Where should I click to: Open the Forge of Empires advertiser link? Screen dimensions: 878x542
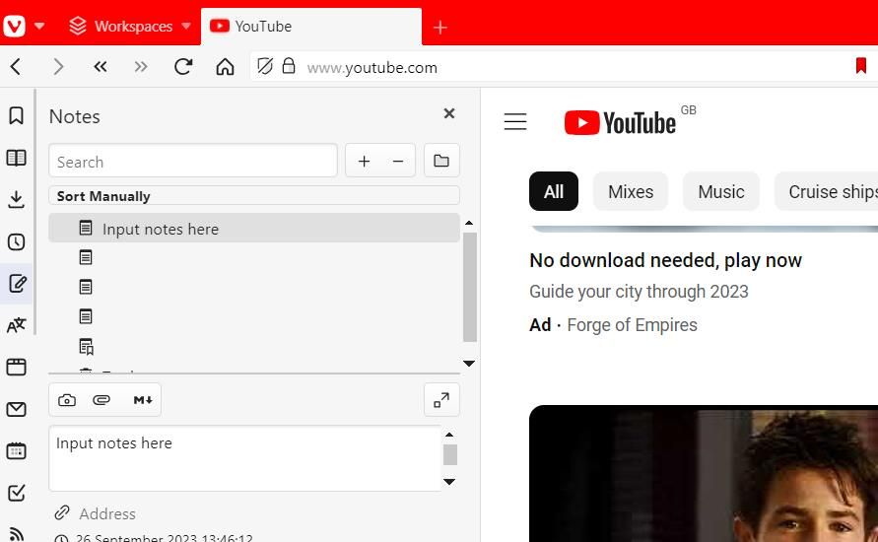[x=633, y=325]
